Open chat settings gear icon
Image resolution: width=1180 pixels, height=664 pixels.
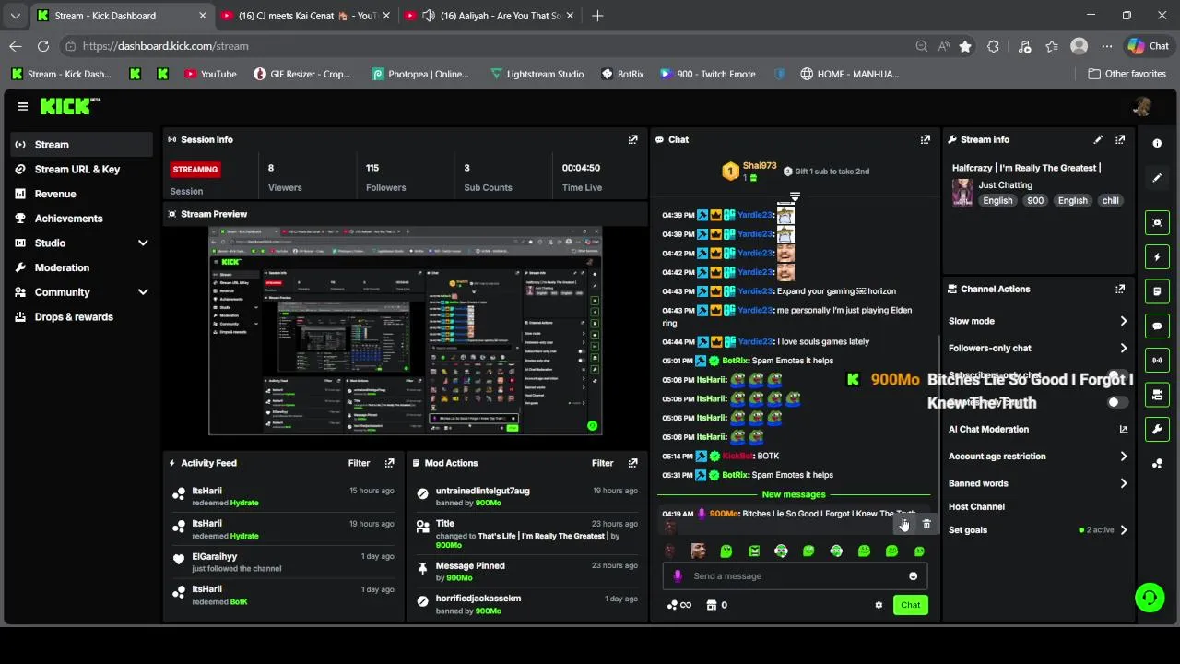coord(879,605)
